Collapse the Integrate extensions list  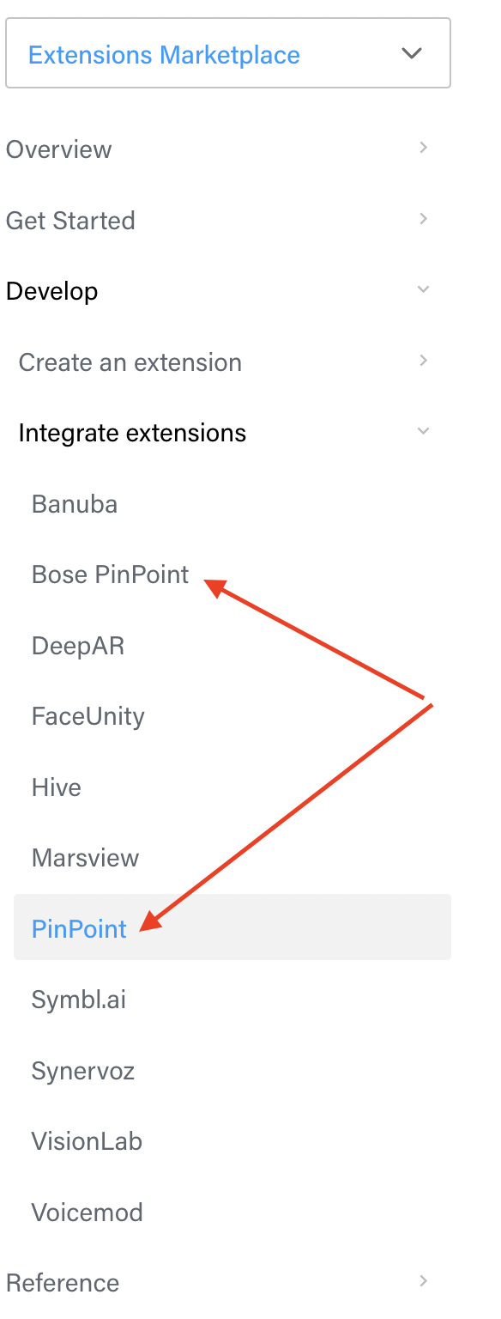pos(422,431)
